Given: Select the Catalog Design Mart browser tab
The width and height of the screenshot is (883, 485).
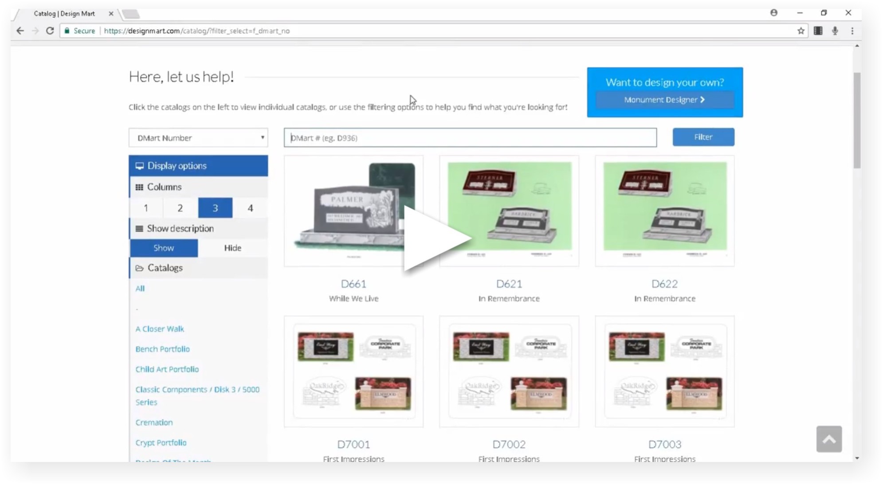Looking at the screenshot, I should pyautogui.click(x=65, y=13).
